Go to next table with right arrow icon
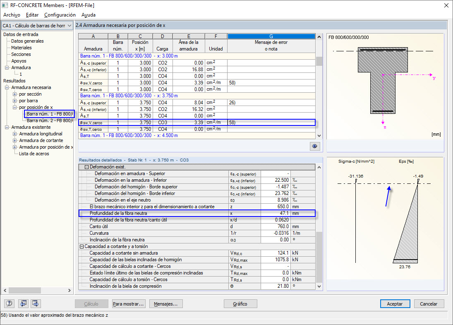This screenshot has height=325, width=453. coord(36,303)
